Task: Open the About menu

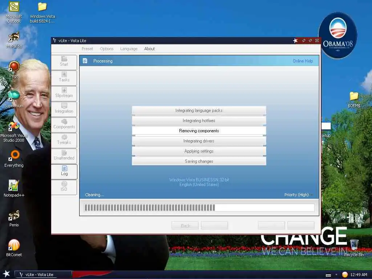Action: [149, 49]
